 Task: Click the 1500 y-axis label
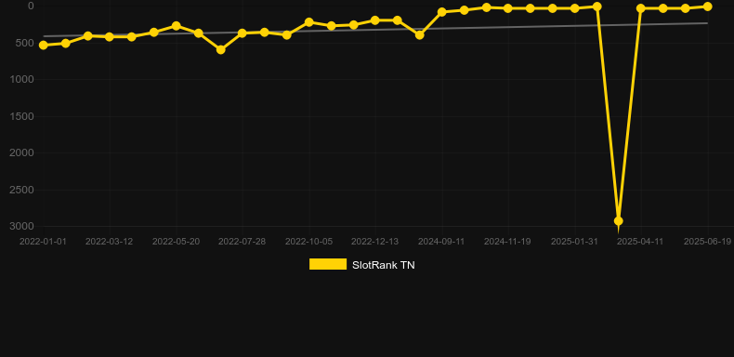(x=22, y=116)
